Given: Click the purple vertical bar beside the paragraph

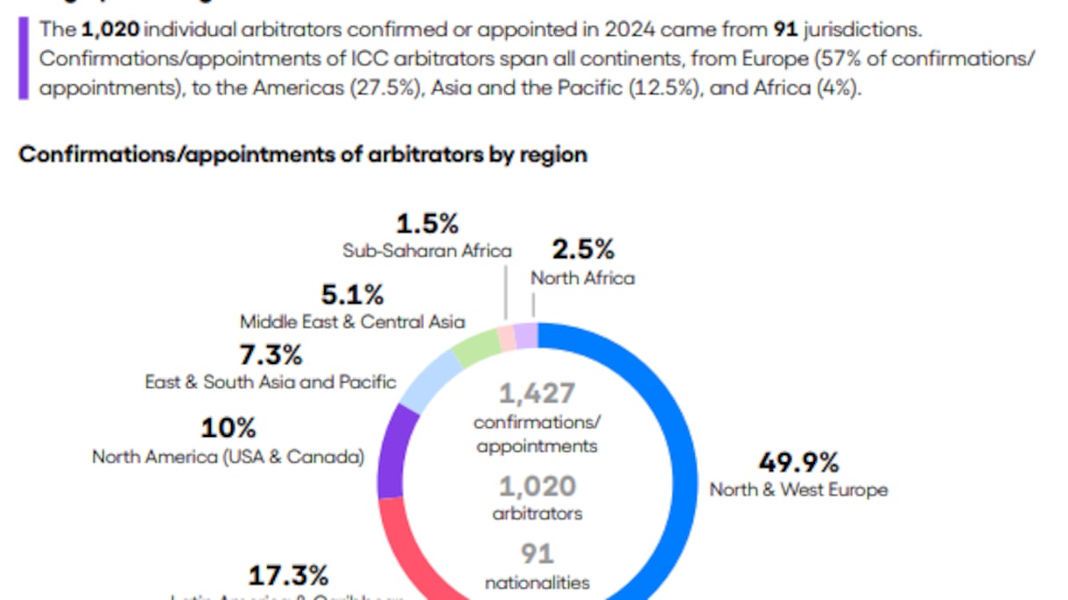Looking at the screenshot, I should pyautogui.click(x=24, y=57).
